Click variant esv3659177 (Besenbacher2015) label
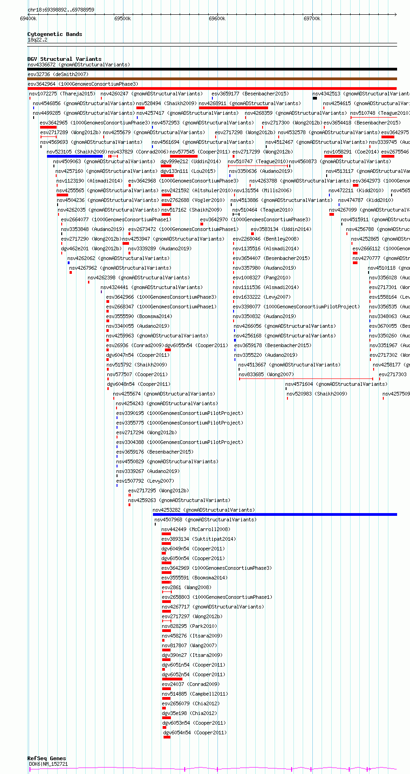This screenshot has width=410, height=774. click(x=250, y=94)
